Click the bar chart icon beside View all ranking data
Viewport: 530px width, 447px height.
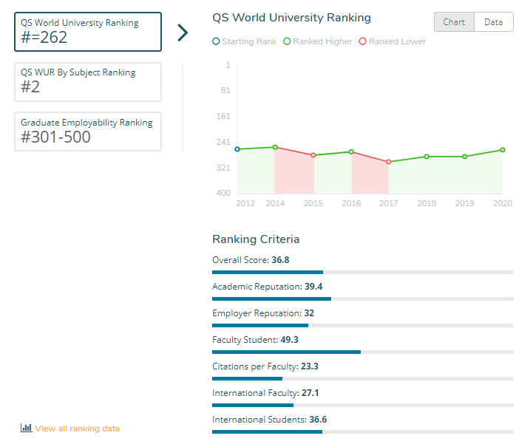tap(26, 428)
